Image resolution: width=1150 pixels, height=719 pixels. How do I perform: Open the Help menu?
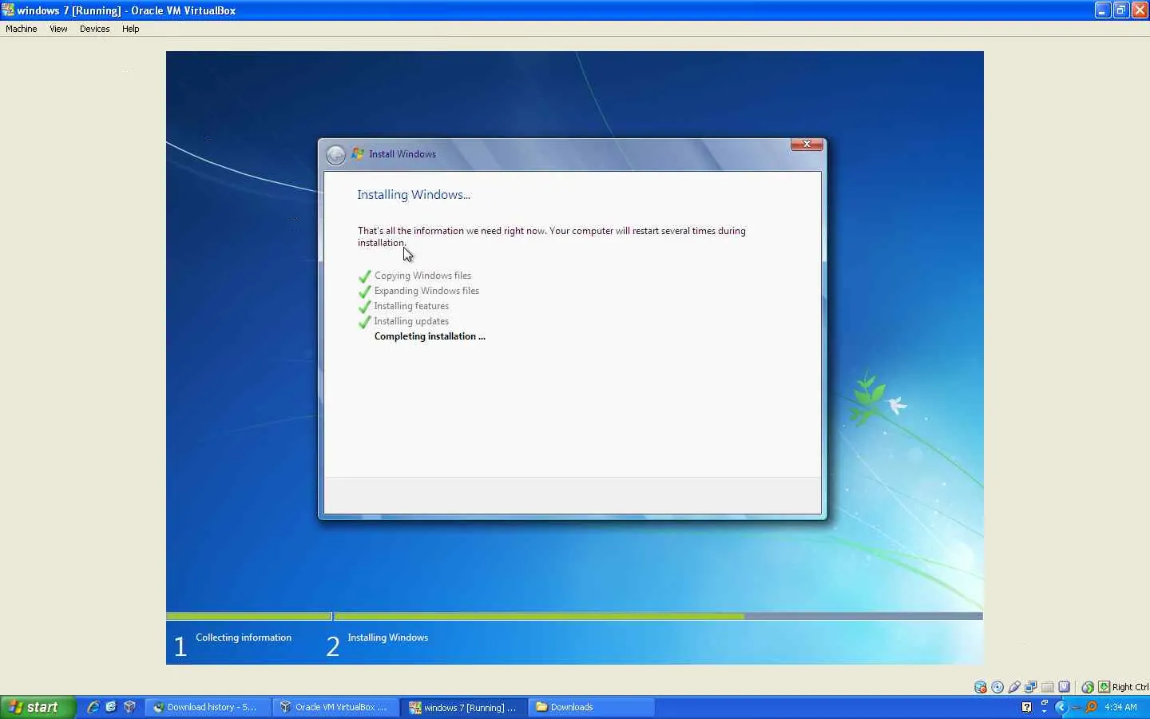click(130, 29)
